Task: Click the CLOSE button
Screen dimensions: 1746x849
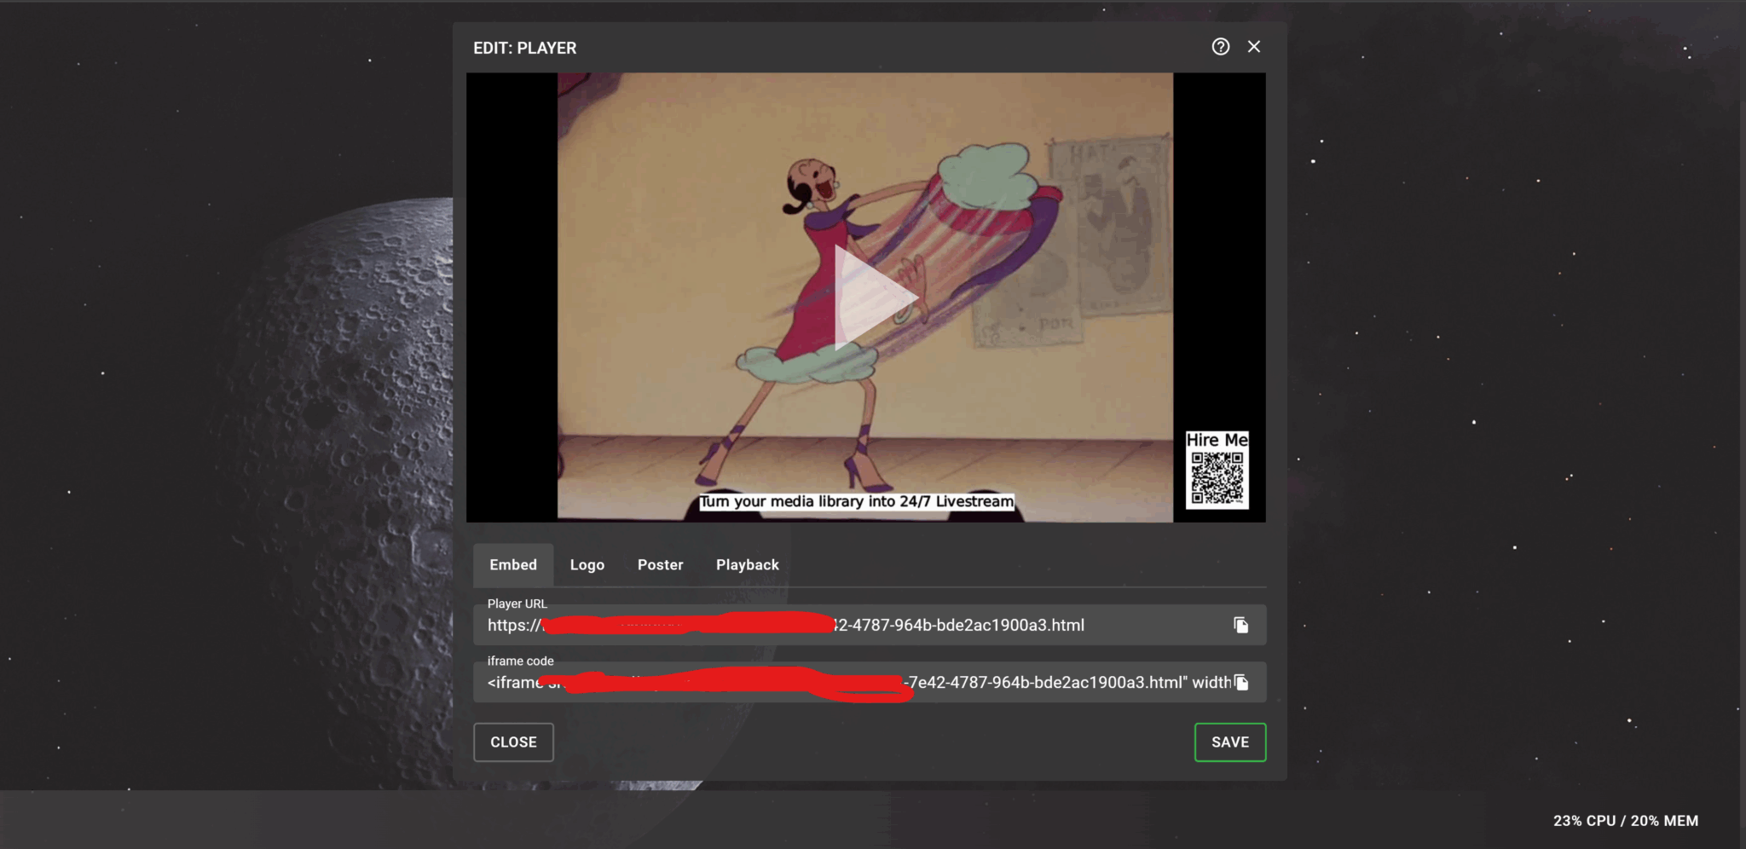Action: [x=513, y=742]
